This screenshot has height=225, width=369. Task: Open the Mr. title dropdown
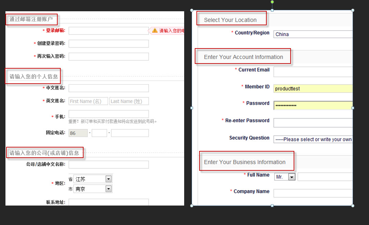pyautogui.click(x=285, y=177)
